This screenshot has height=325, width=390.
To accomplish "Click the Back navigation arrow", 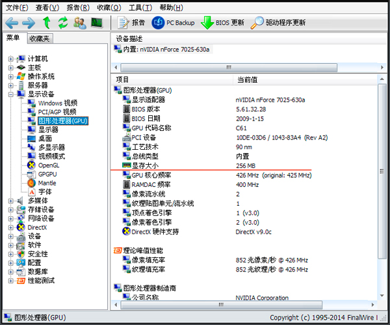I will point(12,23).
